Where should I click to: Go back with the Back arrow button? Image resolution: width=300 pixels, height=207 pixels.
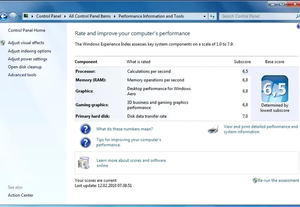coord(3,16)
